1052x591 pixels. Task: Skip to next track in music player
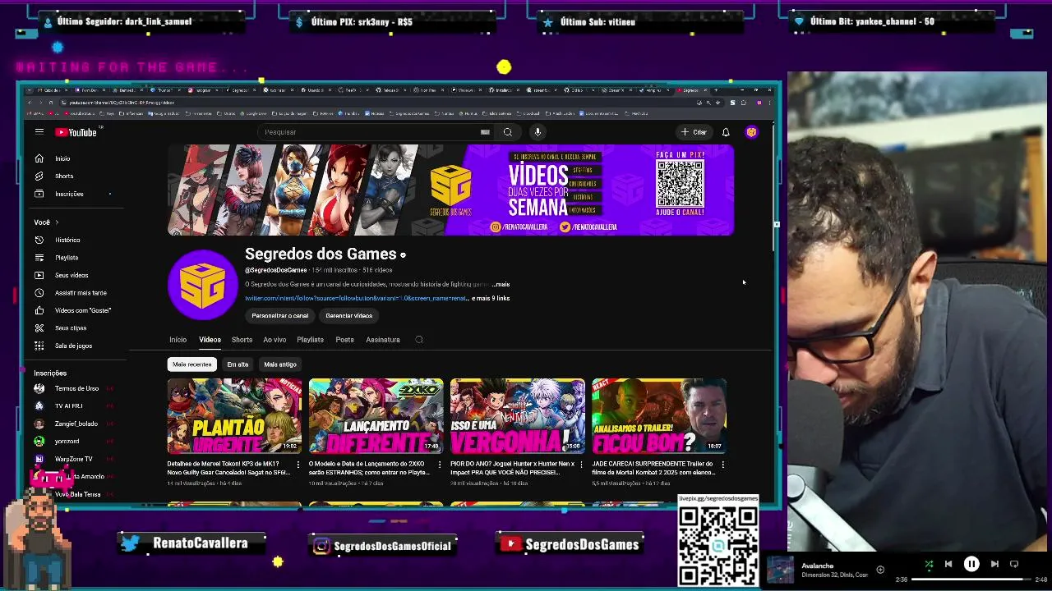[994, 564]
